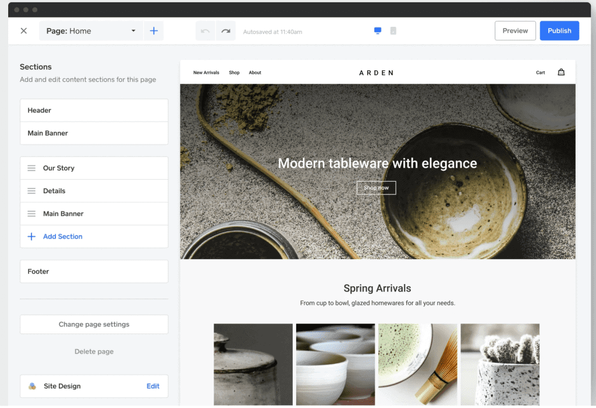Open the Shop menu in the site navigation
The image size is (596, 408).
(234, 72)
